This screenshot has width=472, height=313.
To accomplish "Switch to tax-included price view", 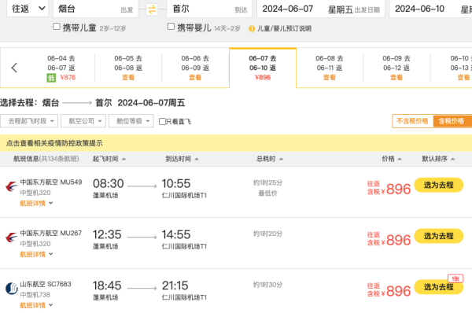I will point(452,121).
